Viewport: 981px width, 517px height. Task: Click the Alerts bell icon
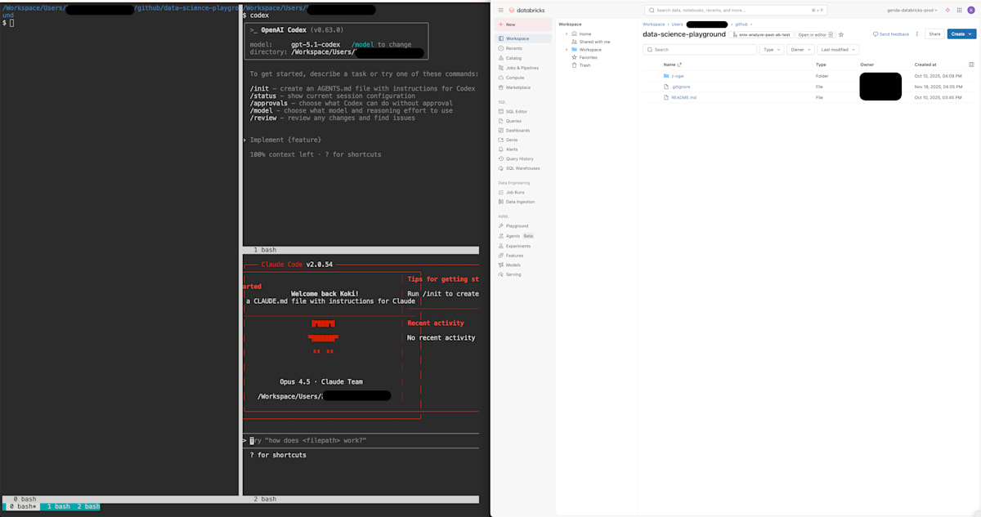501,149
